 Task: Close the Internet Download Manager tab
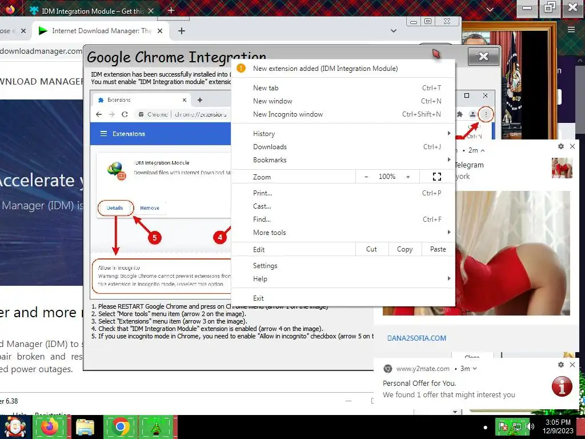click(x=160, y=31)
